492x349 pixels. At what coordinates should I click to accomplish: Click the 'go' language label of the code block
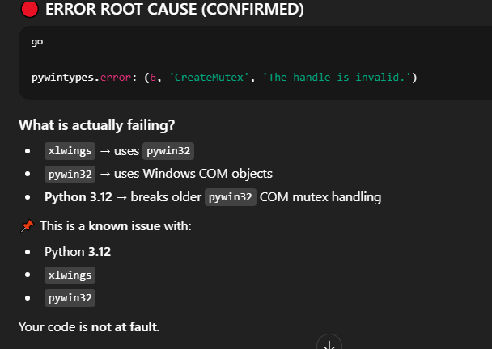point(37,40)
